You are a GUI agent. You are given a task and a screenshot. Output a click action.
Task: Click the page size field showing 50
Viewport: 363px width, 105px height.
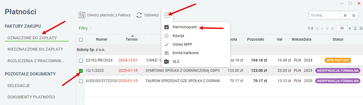[x=342, y=28]
